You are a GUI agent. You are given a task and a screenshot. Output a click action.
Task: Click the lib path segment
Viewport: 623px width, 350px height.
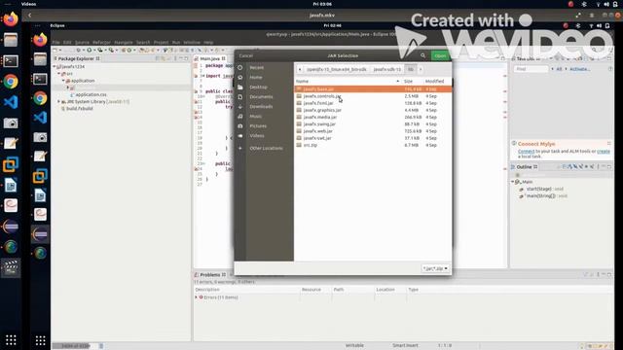point(411,69)
